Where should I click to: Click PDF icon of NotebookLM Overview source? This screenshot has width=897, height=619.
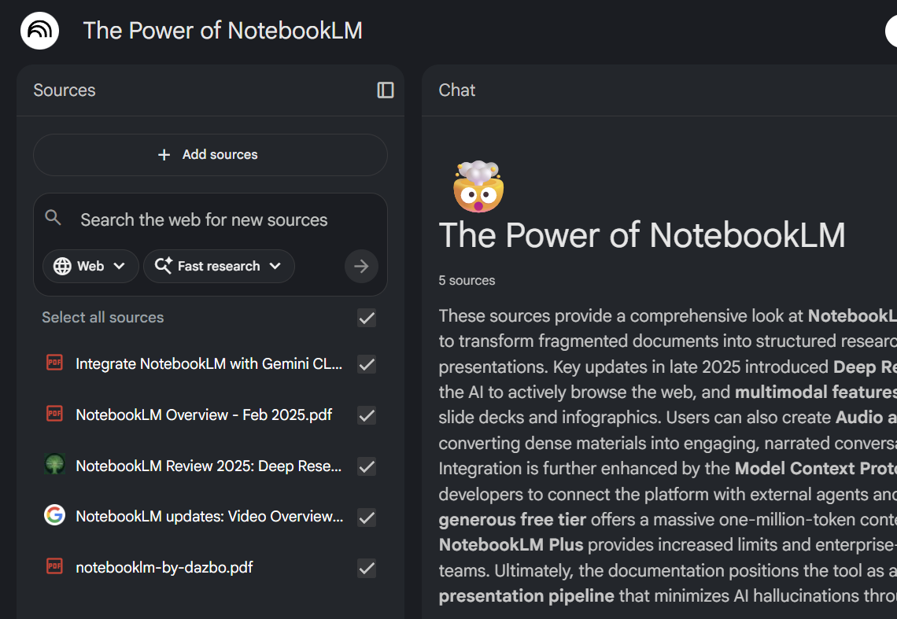[54, 414]
